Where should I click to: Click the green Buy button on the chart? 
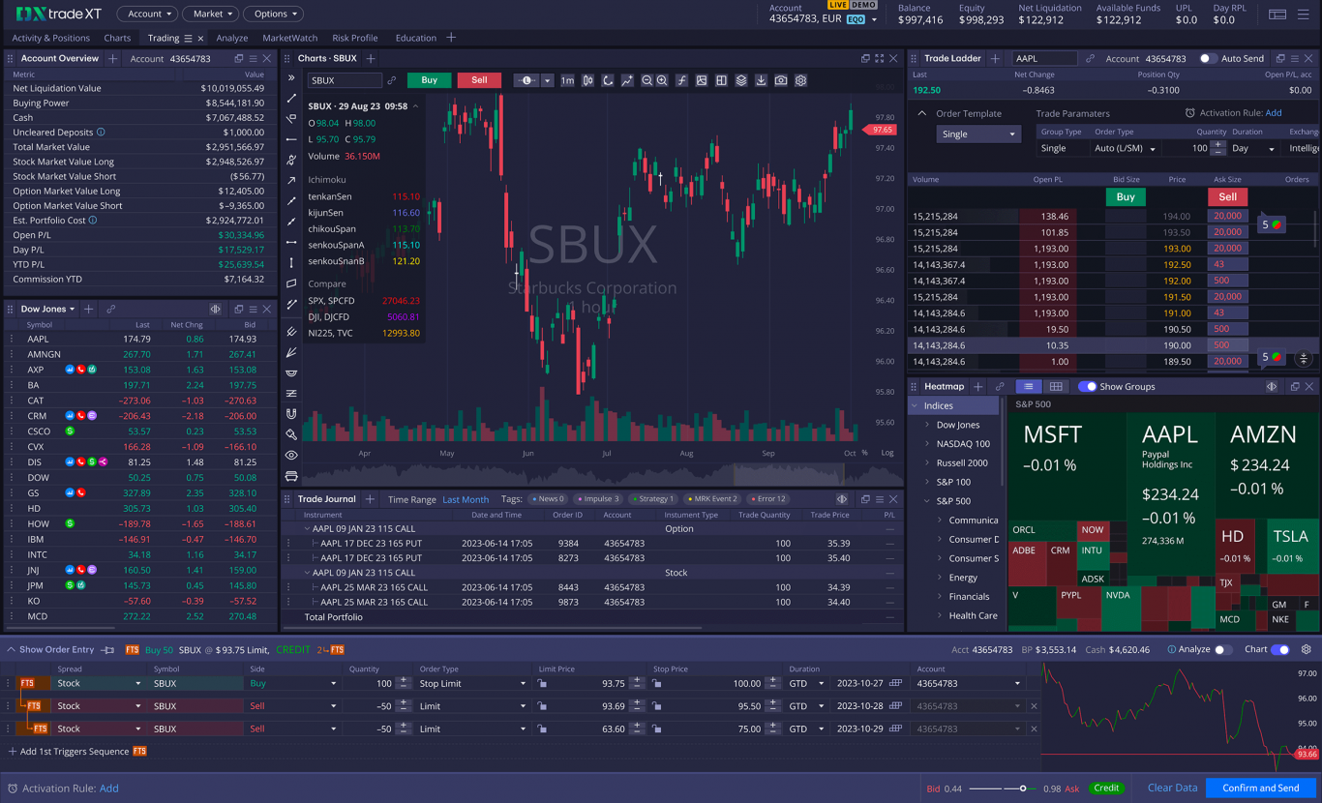click(429, 80)
